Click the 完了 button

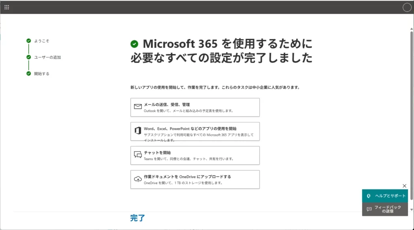pyautogui.click(x=137, y=218)
